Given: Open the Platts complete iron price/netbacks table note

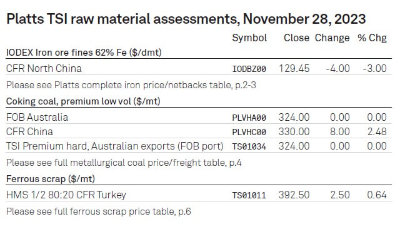Looking at the screenshot, I should tap(131, 85).
